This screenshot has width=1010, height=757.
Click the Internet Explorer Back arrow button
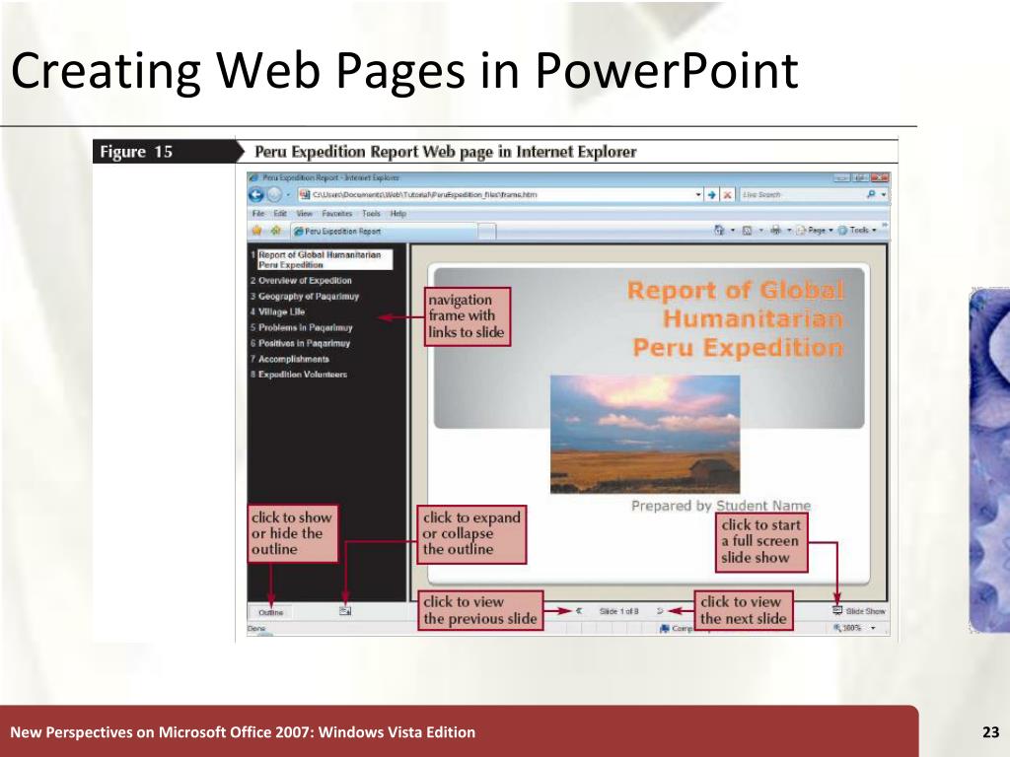tap(256, 194)
